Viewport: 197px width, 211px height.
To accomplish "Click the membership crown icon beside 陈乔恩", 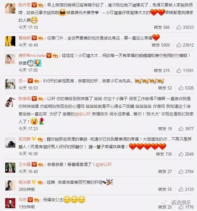I will tap(40, 5).
